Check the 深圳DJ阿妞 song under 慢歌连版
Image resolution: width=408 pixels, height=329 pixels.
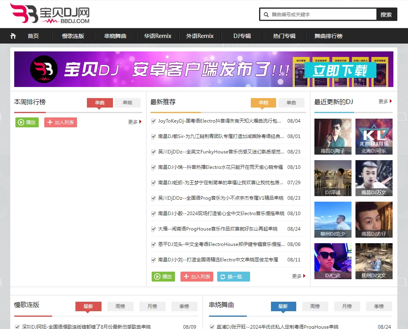(x=17, y=327)
